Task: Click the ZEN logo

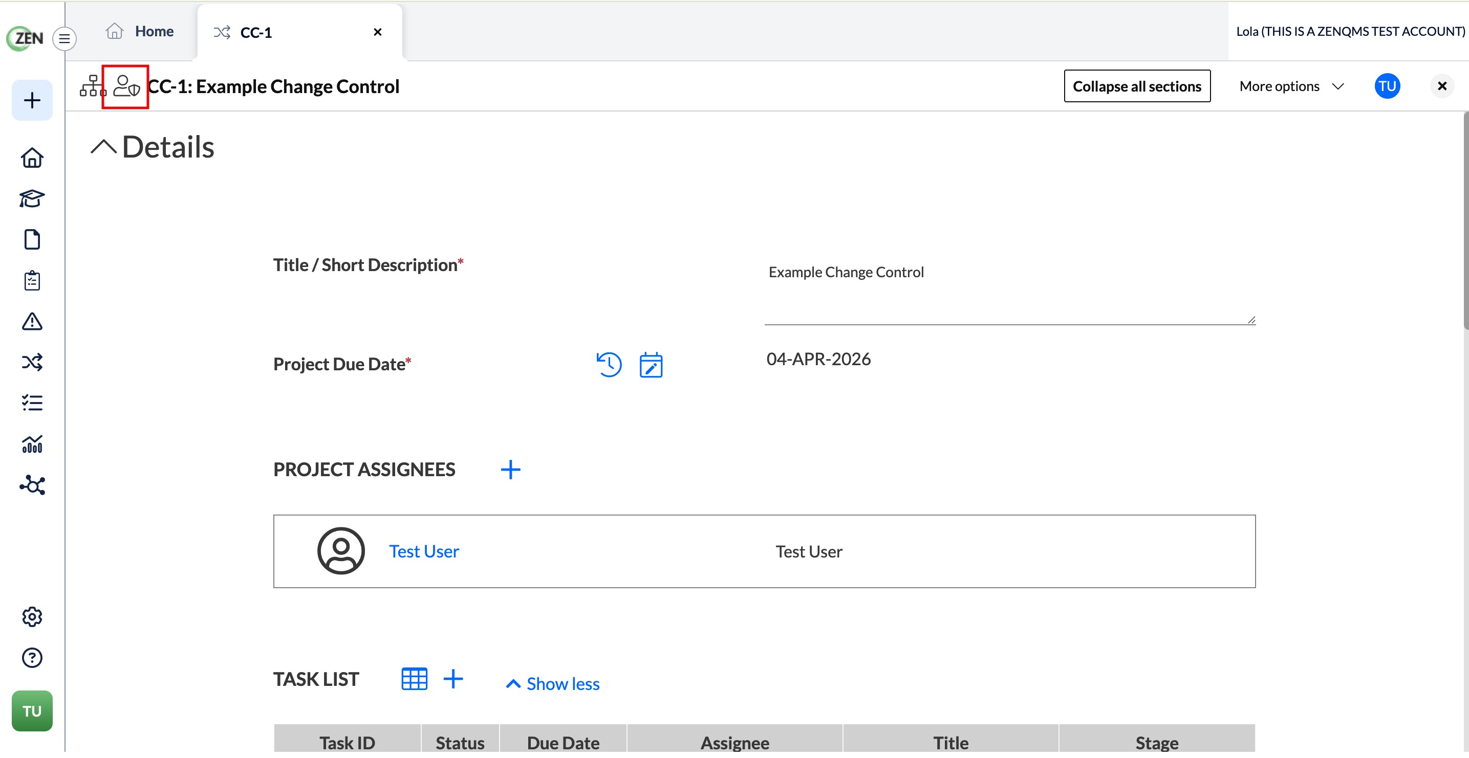Action: tap(25, 39)
